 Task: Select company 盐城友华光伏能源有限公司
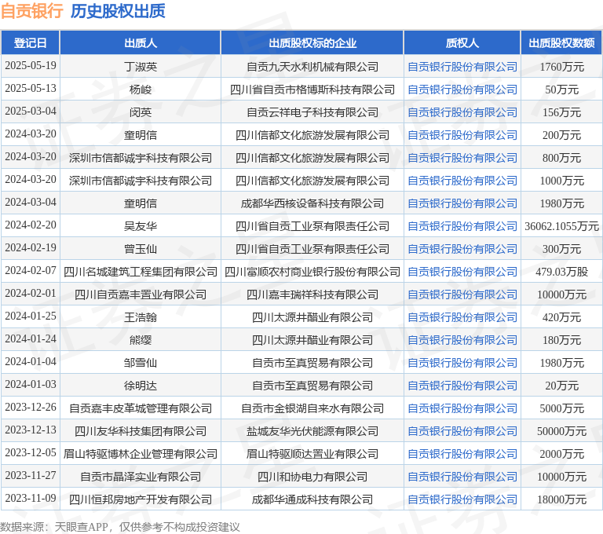coord(312,431)
